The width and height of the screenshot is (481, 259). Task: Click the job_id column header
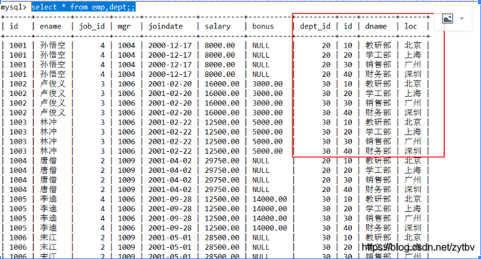92,26
